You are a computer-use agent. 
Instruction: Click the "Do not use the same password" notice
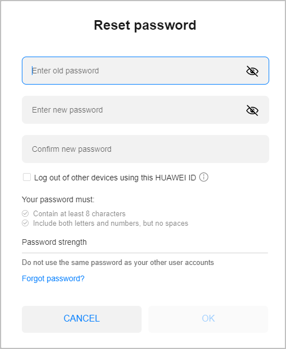(x=118, y=263)
